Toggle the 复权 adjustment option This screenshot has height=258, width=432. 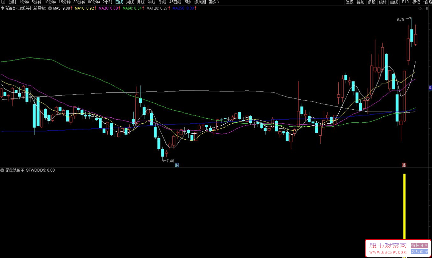click(350, 2)
